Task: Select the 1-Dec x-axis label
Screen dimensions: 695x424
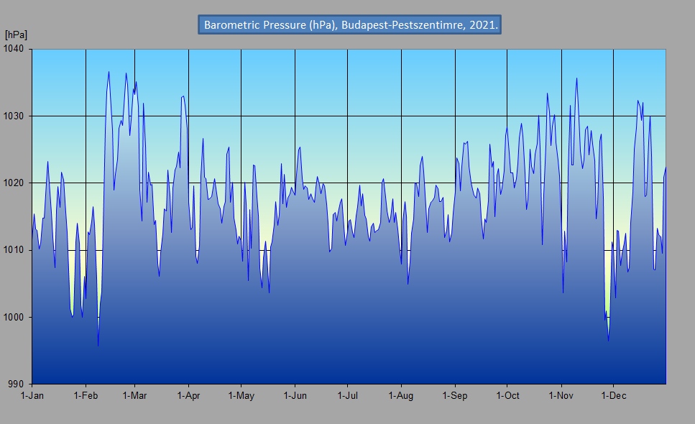Action: pyautogui.click(x=612, y=395)
